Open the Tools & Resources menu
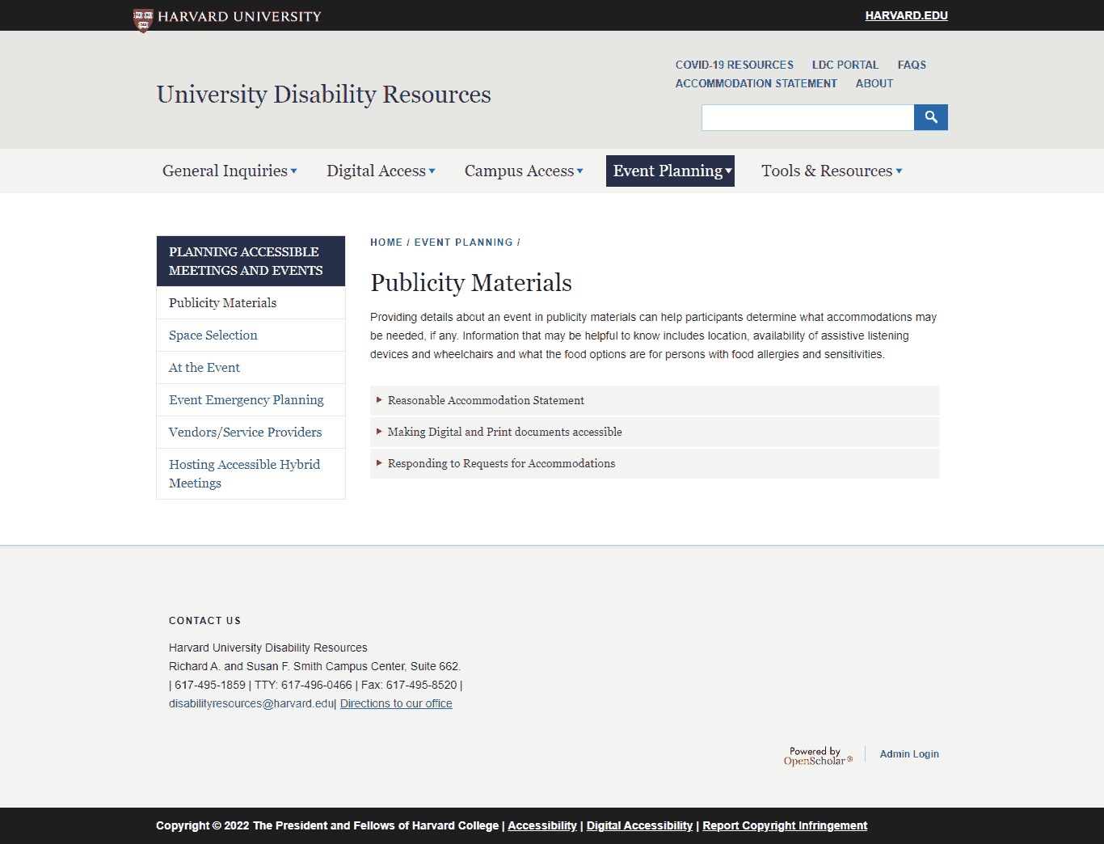 coord(832,171)
